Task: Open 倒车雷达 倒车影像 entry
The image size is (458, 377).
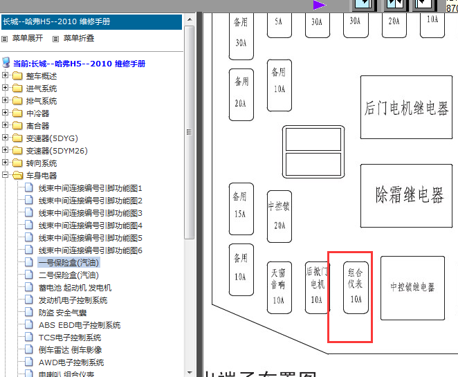Action: click(x=70, y=350)
